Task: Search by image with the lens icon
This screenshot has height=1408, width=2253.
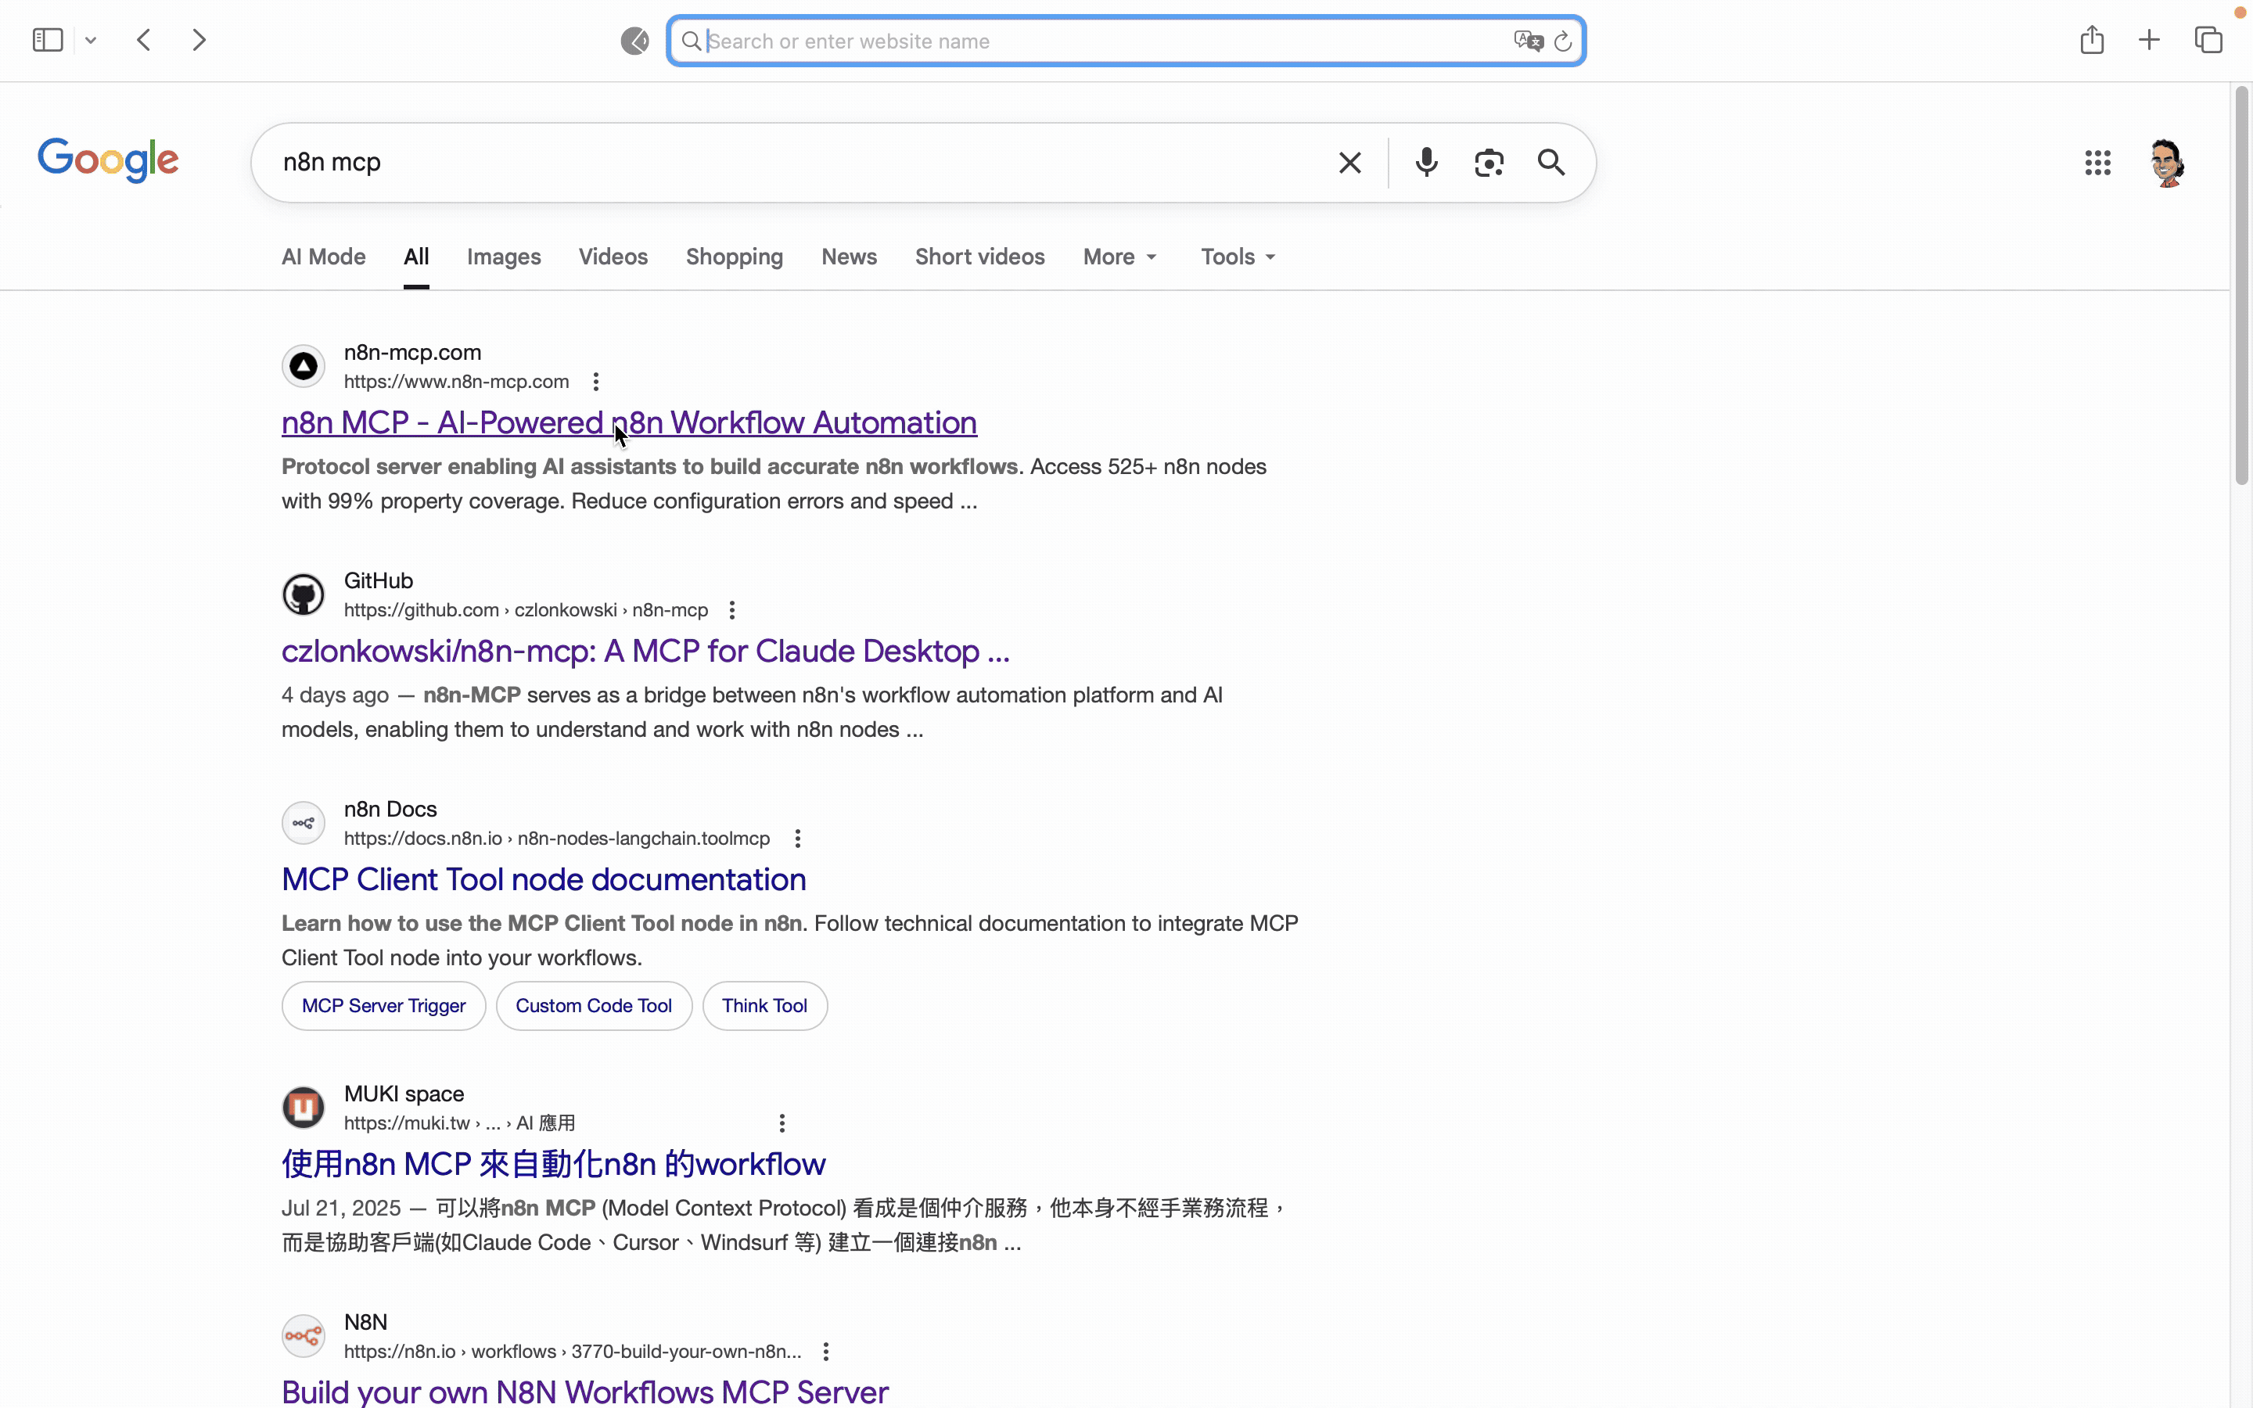Action: coord(1489,163)
